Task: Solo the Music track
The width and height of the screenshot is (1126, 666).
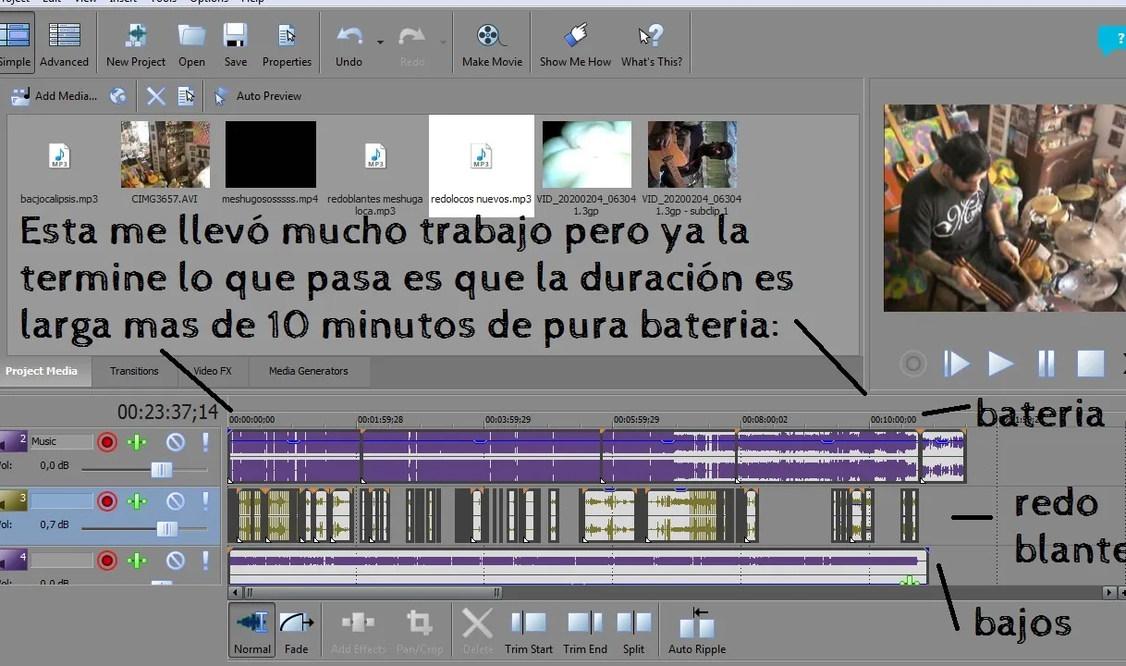Action: 205,442
